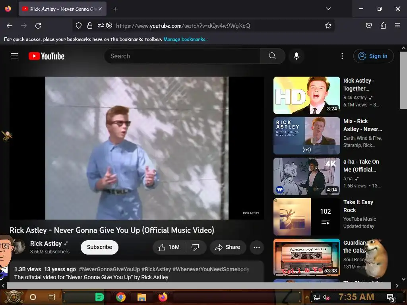The height and width of the screenshot is (305, 407).
Task: Click 'Take It Easy Rock' title
Action: pos(358,206)
